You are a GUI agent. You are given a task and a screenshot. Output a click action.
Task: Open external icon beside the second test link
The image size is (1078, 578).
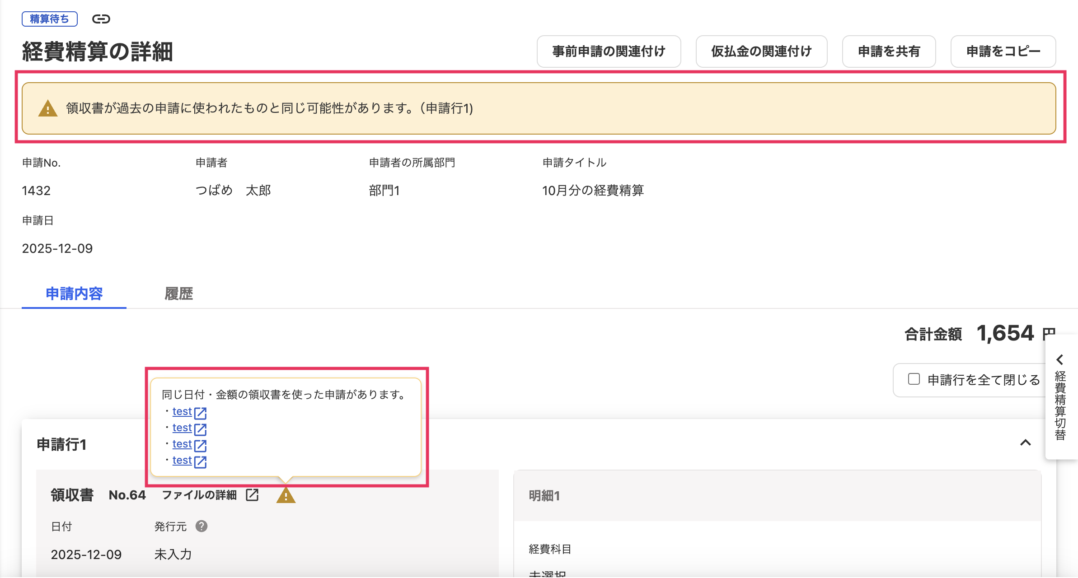200,429
